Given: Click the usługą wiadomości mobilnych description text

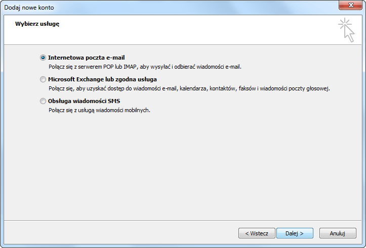Looking at the screenshot, I should pyautogui.click(x=99, y=110).
